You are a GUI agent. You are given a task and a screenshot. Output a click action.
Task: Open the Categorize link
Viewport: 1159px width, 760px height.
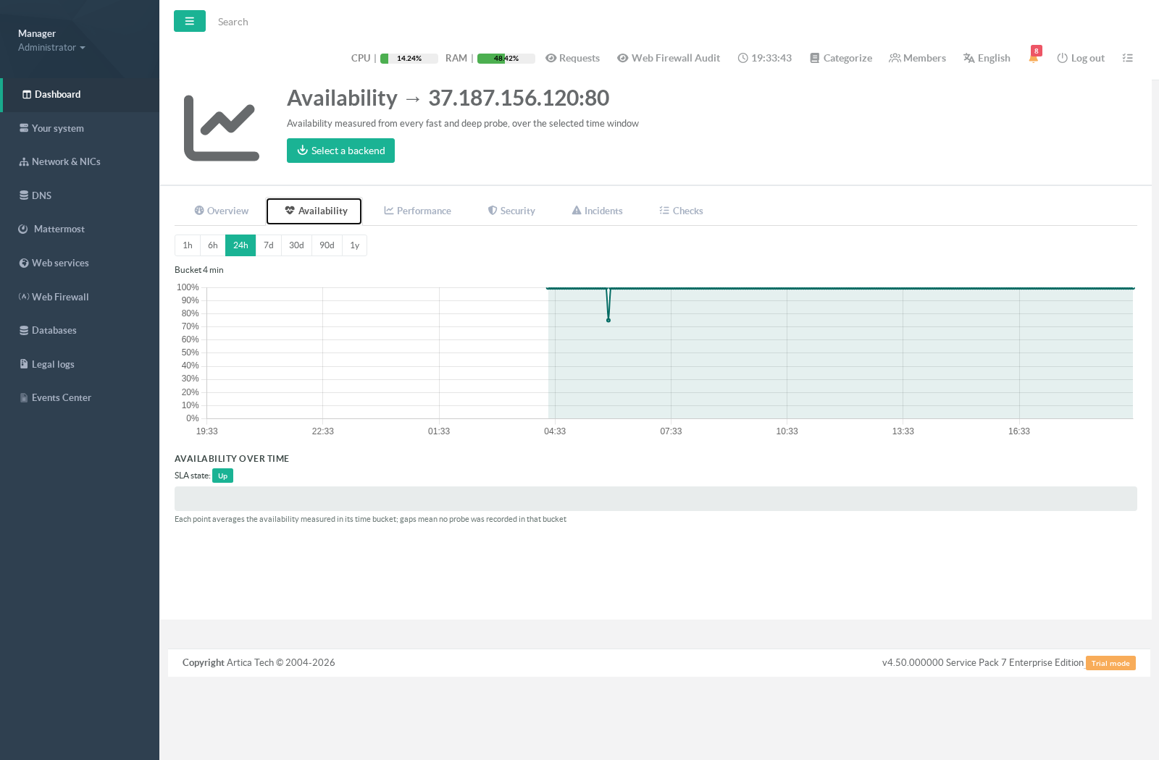pos(841,58)
